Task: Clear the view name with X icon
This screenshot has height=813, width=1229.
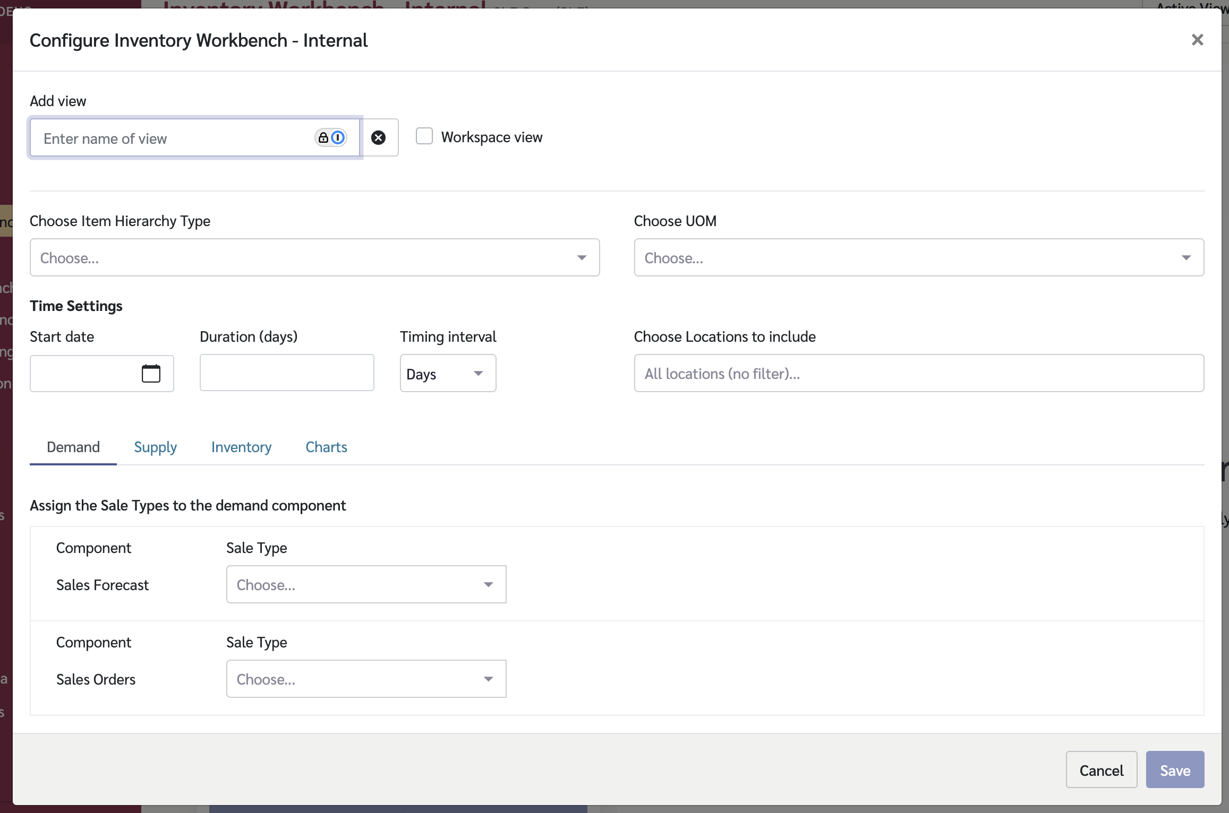Action: point(378,138)
